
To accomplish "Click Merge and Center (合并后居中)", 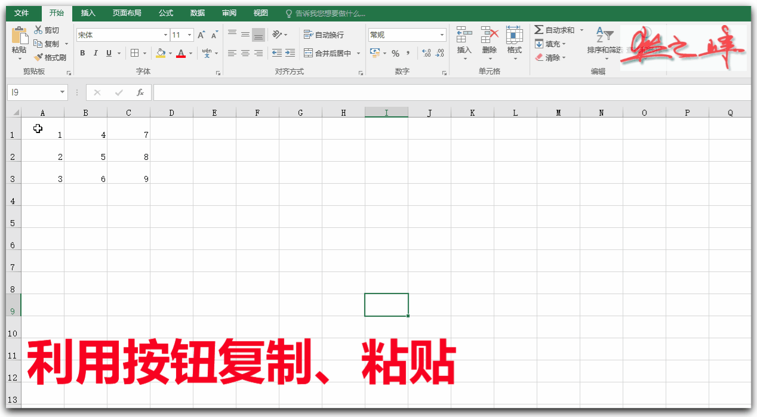I will (x=328, y=53).
